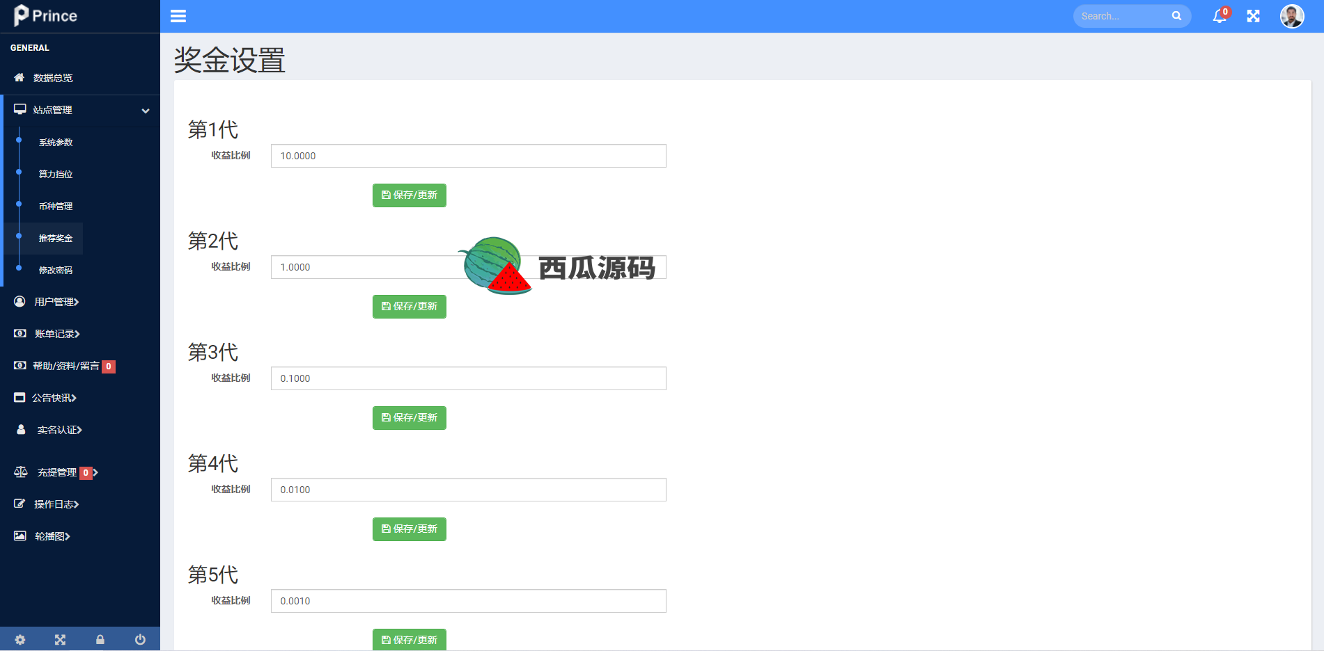Open the user avatar menu
The height and width of the screenshot is (651, 1324).
pos(1292,16)
